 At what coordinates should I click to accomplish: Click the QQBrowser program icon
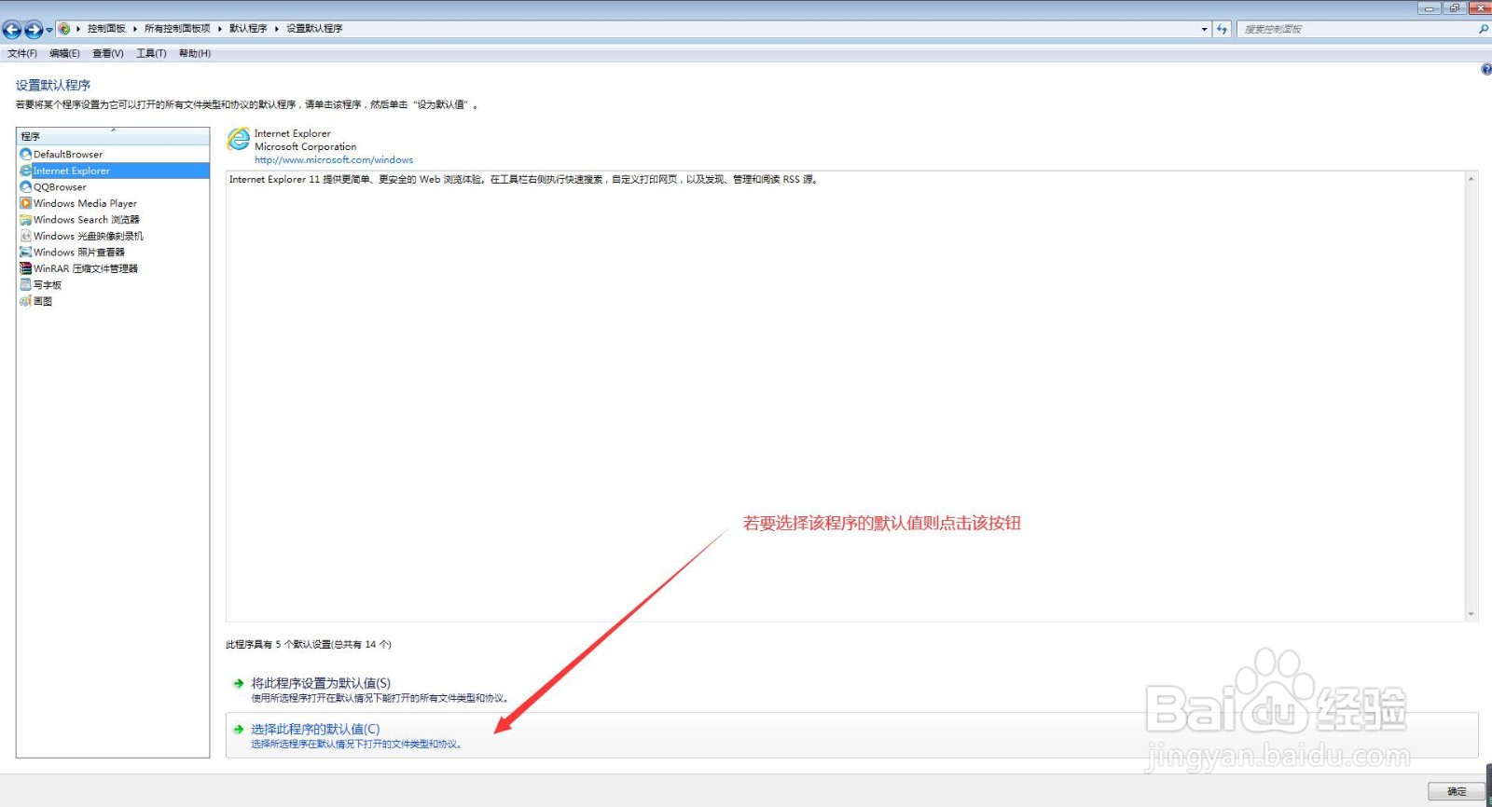click(26, 186)
